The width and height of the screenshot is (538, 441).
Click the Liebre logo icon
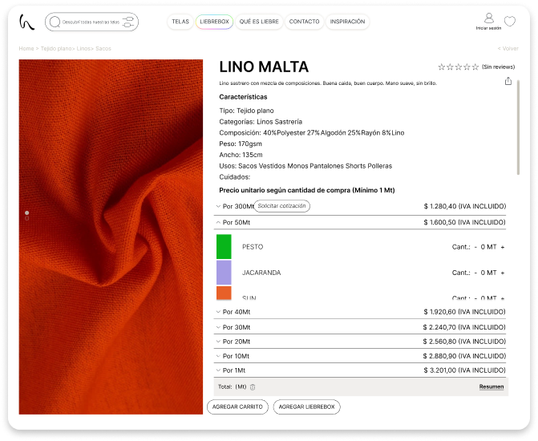click(27, 22)
